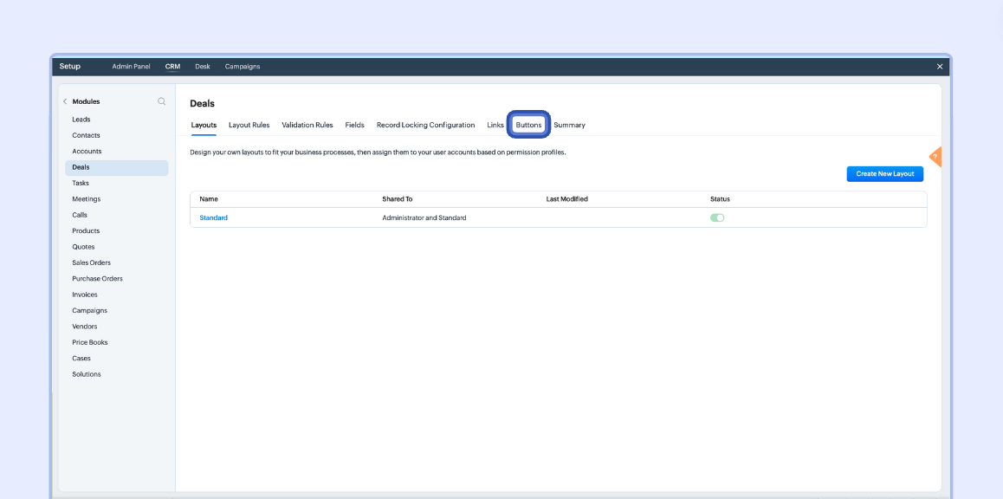Open the Validation Rules tab
Viewport: 1003px width, 499px height.
point(307,125)
